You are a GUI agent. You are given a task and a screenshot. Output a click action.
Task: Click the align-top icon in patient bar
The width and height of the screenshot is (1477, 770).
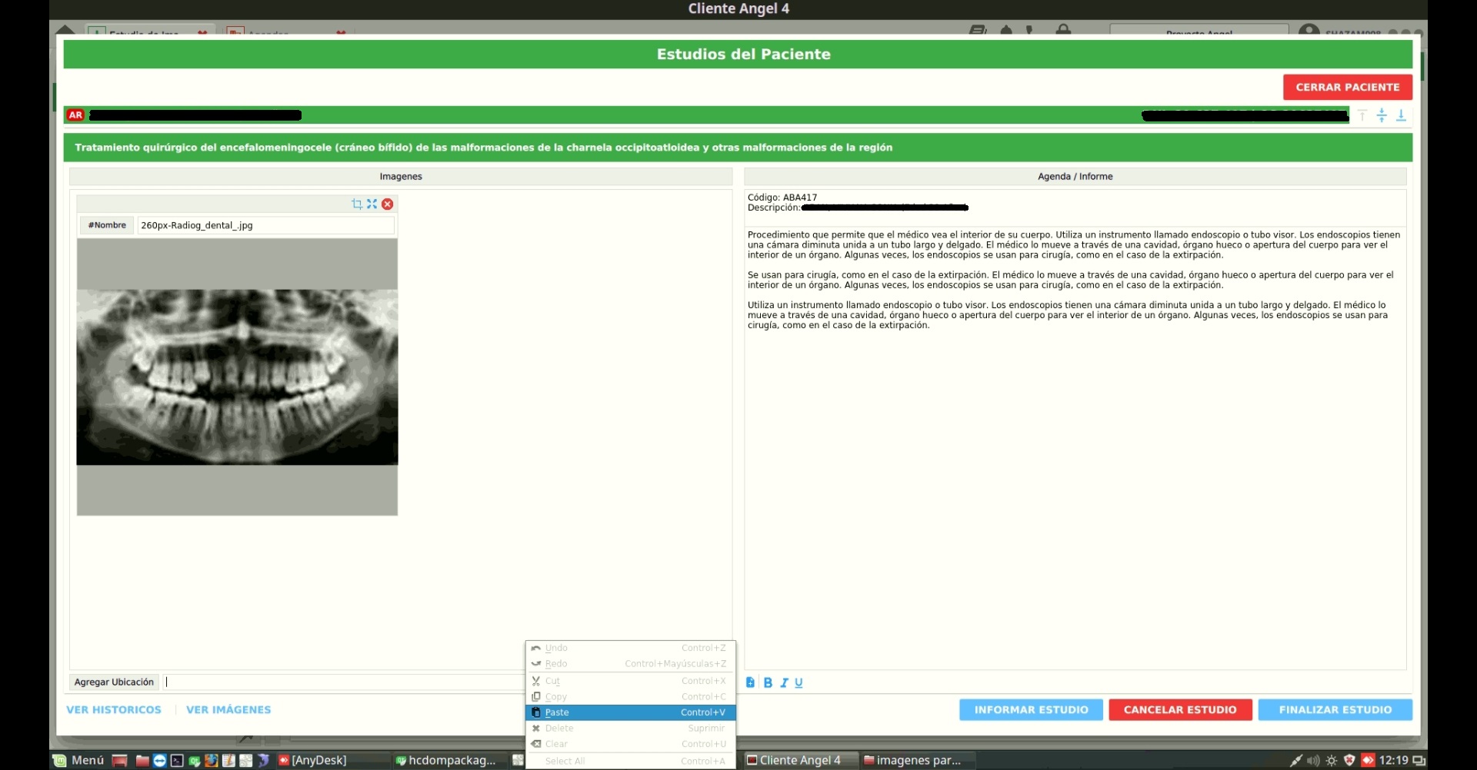point(1362,115)
